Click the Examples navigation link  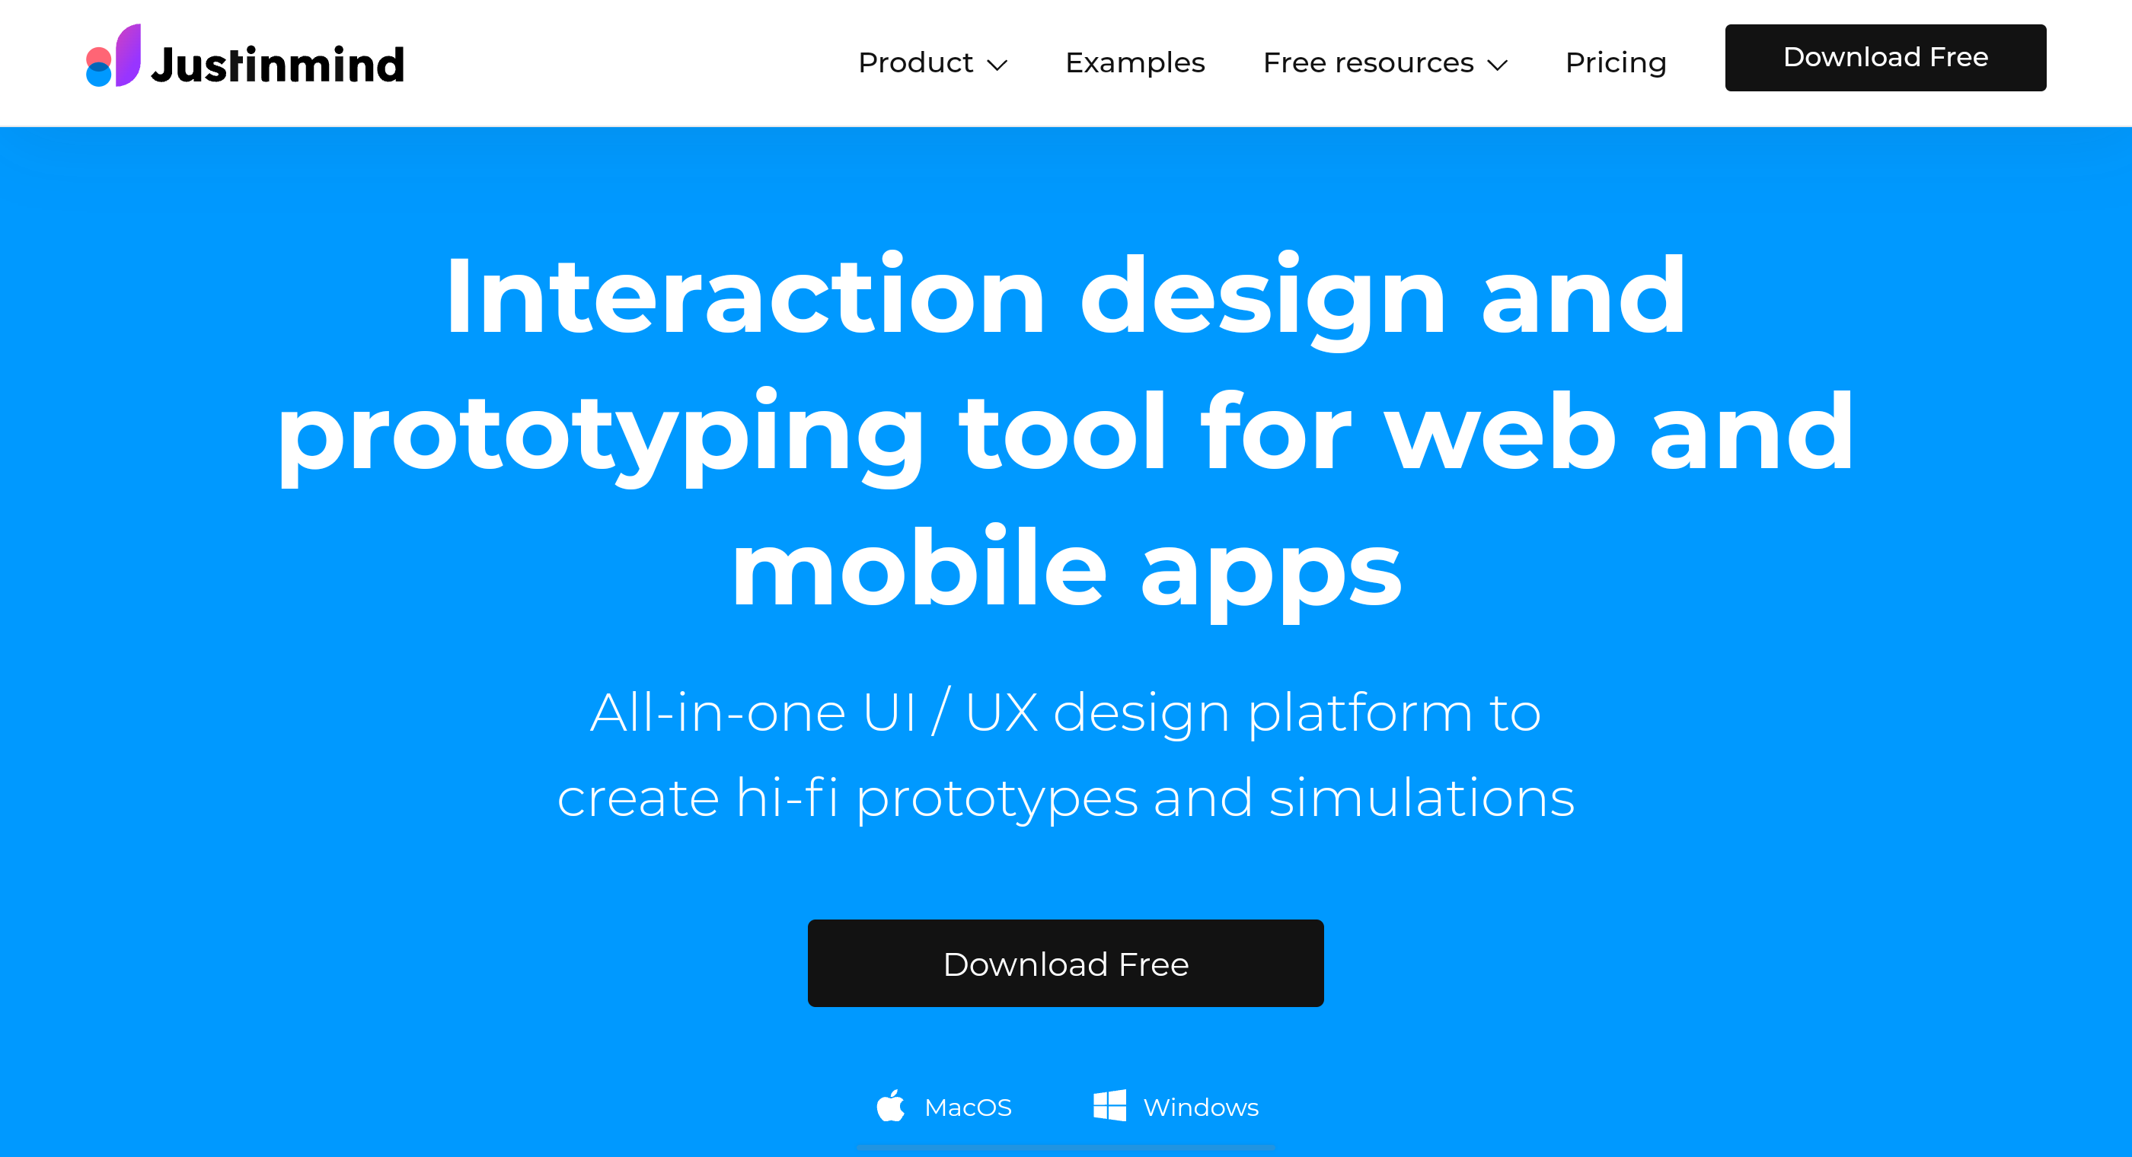(1135, 62)
